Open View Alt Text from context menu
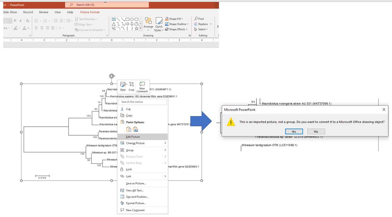The image size is (392, 217). (x=143, y=190)
